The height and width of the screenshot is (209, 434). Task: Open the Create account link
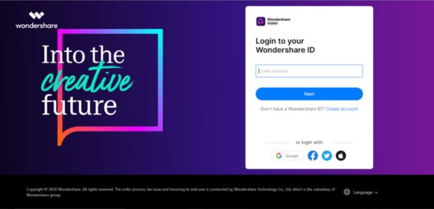coord(342,109)
